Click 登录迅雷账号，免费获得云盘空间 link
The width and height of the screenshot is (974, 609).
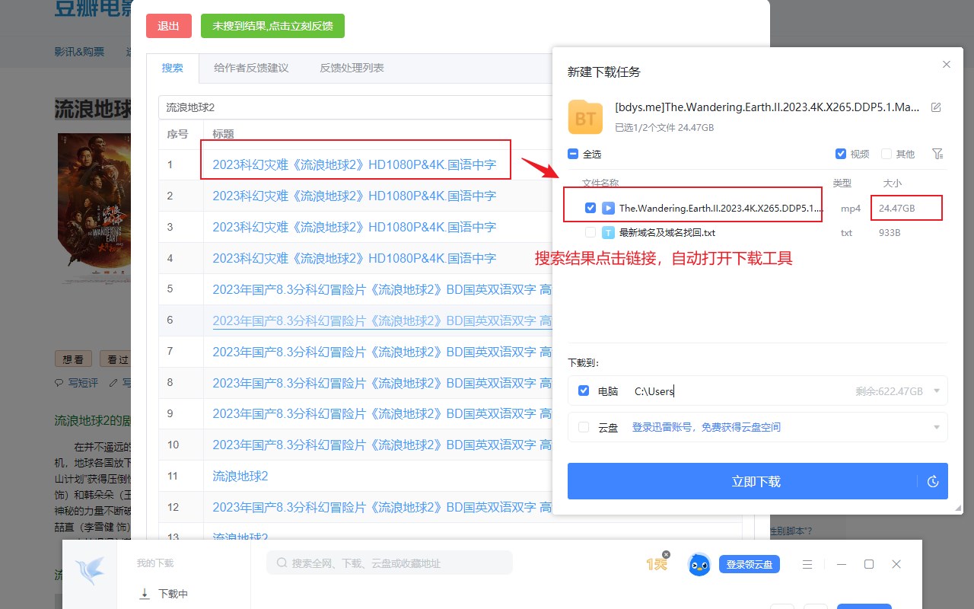706,428
